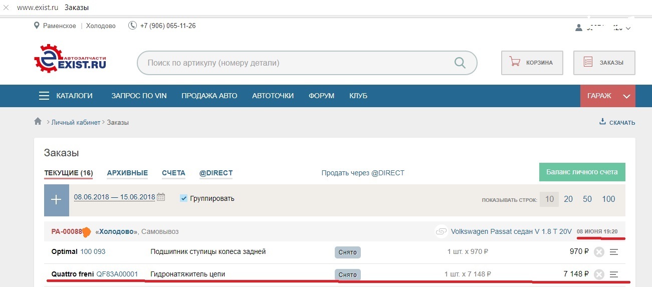This screenshot has width=652, height=287.
Task: Close the browser tab with X icon
Action: tap(6, 8)
